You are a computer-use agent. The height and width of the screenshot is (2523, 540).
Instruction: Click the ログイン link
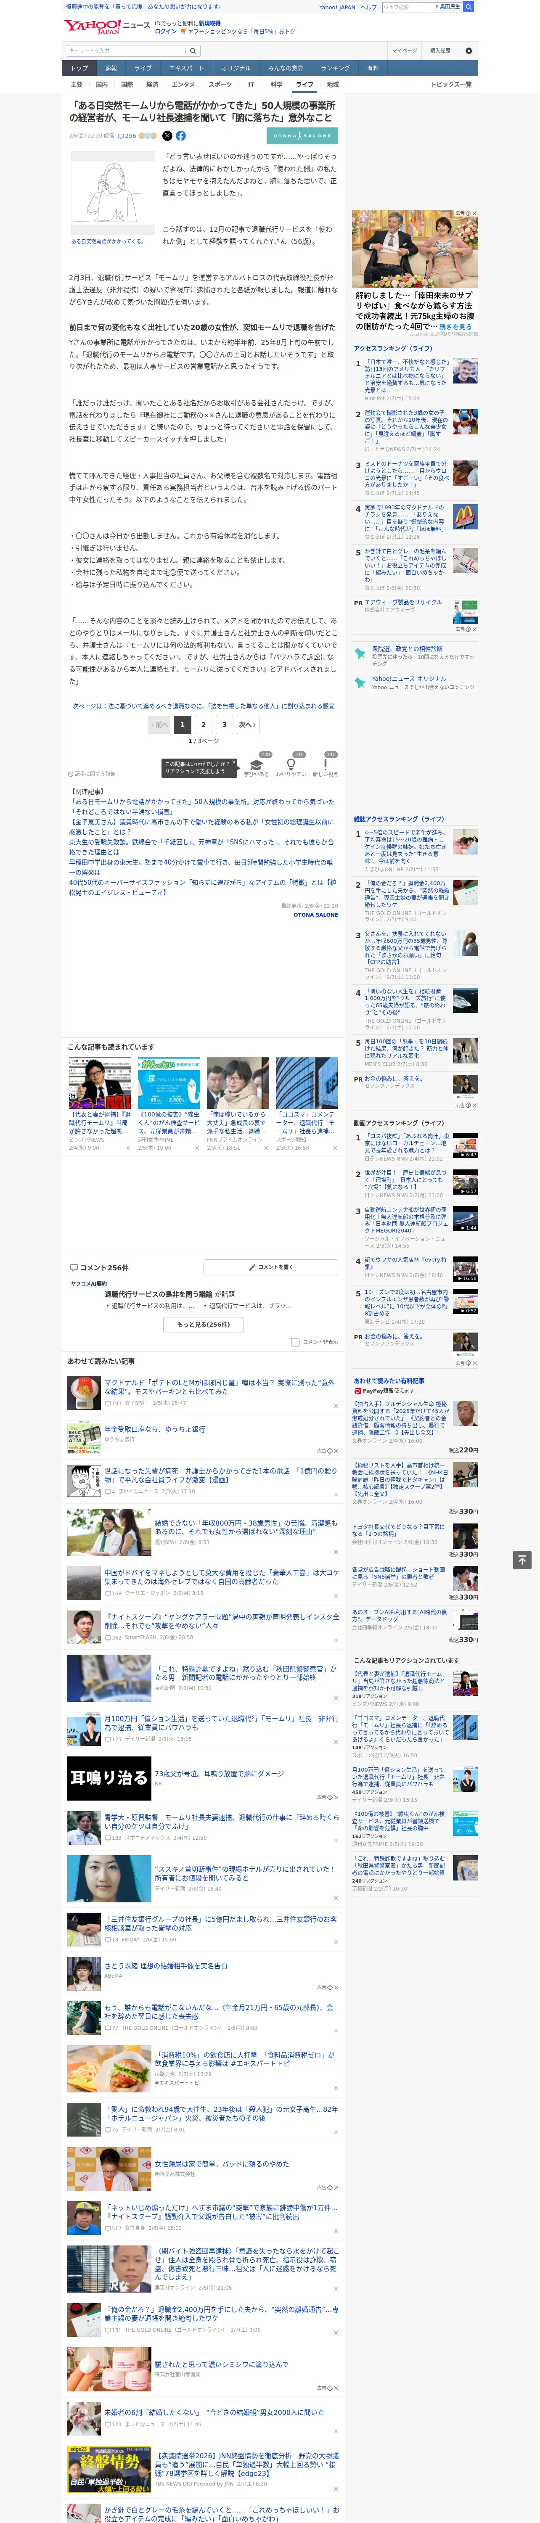[x=166, y=32]
